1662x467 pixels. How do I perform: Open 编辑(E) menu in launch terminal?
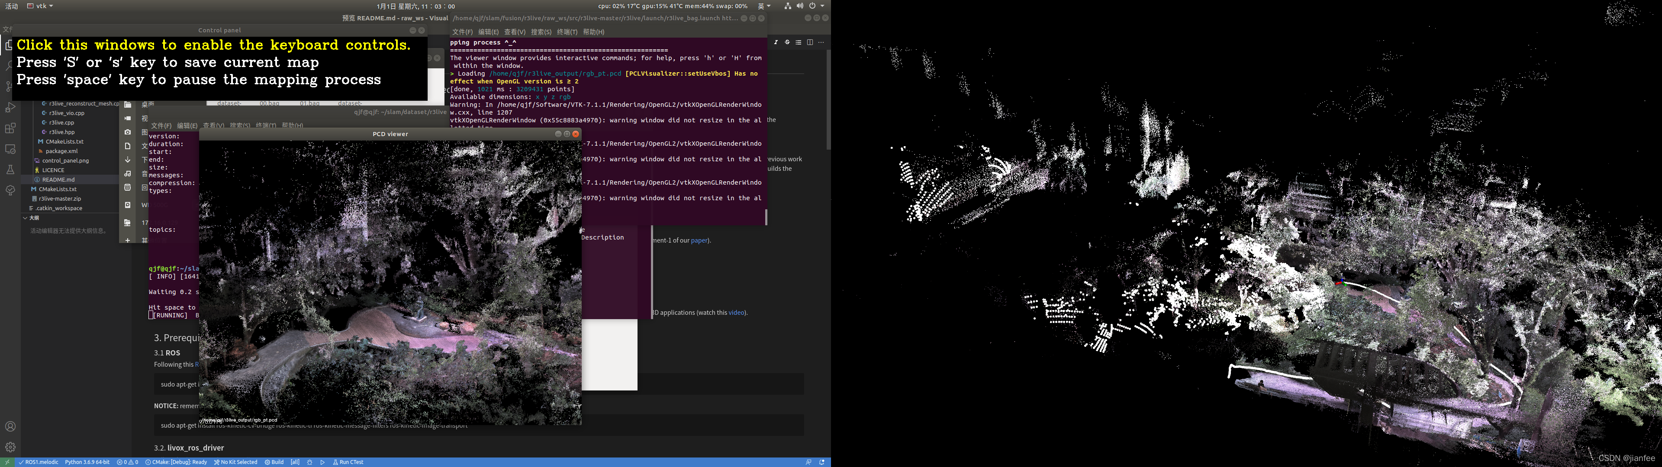point(488,32)
